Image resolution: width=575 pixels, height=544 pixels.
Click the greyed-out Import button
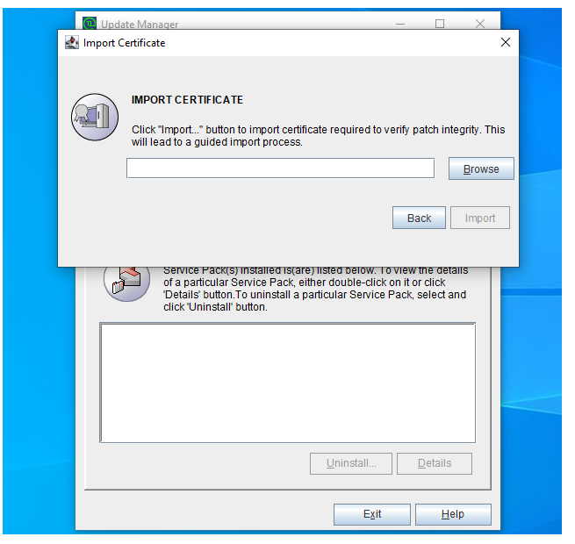click(x=480, y=218)
